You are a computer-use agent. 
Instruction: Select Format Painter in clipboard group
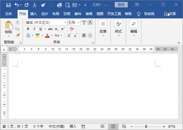tap(18, 35)
